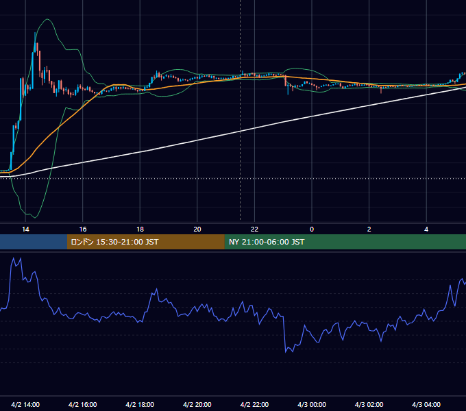Click the 18 hour axis label
The image size is (466, 411).
140,229
